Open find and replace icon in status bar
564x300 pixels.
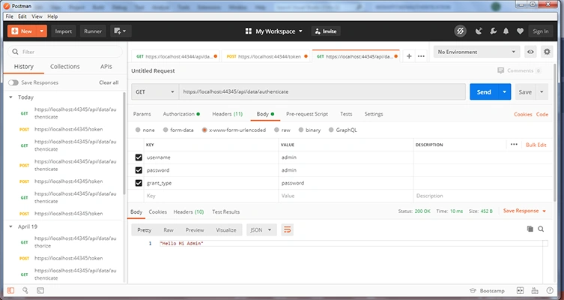pyautogui.click(x=25, y=290)
